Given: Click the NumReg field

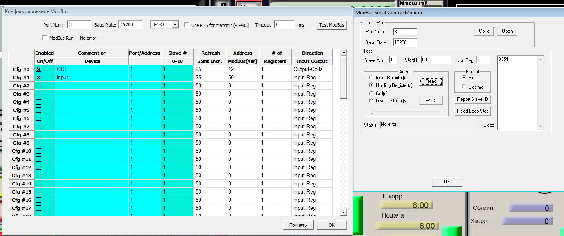Looking at the screenshot, I should [482, 60].
